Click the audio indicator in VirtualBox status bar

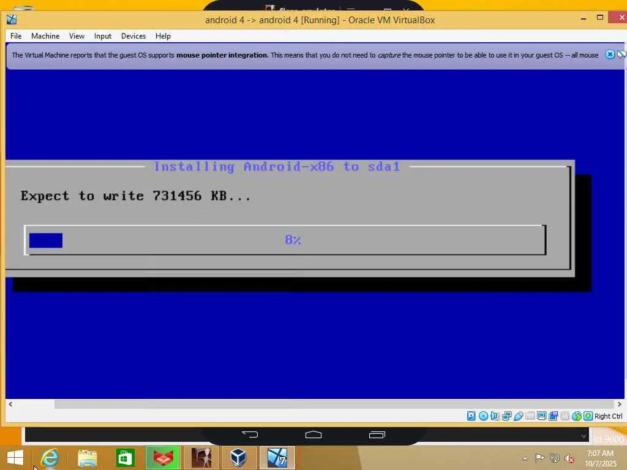pos(495,416)
